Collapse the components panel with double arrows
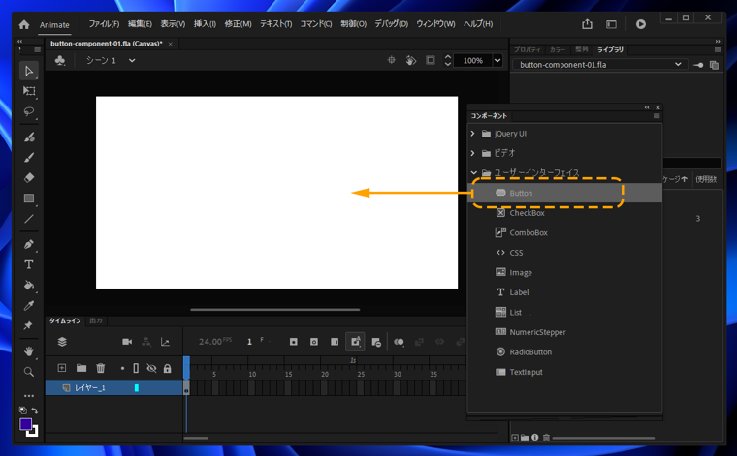The image size is (737, 456). point(647,107)
